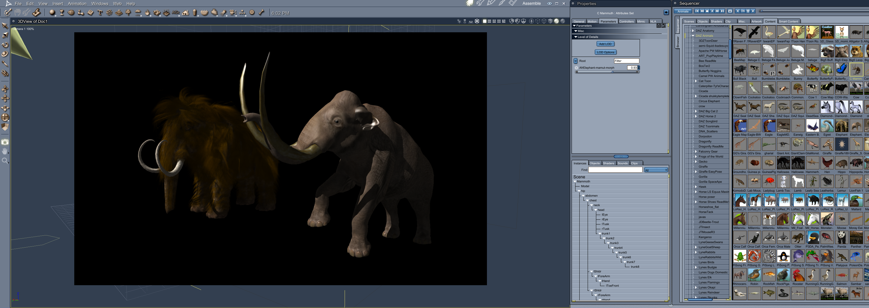This screenshot has width=869, height=308.
Task: Expand the DAZ Anatomy folder
Action: (x=693, y=31)
